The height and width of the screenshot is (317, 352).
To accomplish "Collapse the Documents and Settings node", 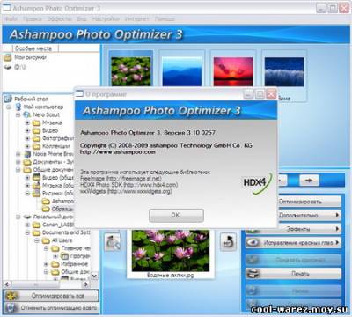I will point(27,232).
